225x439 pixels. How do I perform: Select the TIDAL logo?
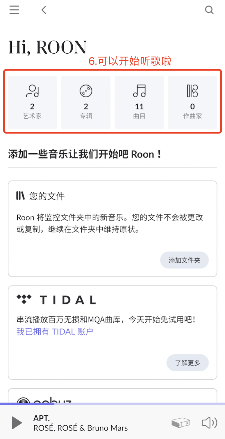(56, 299)
